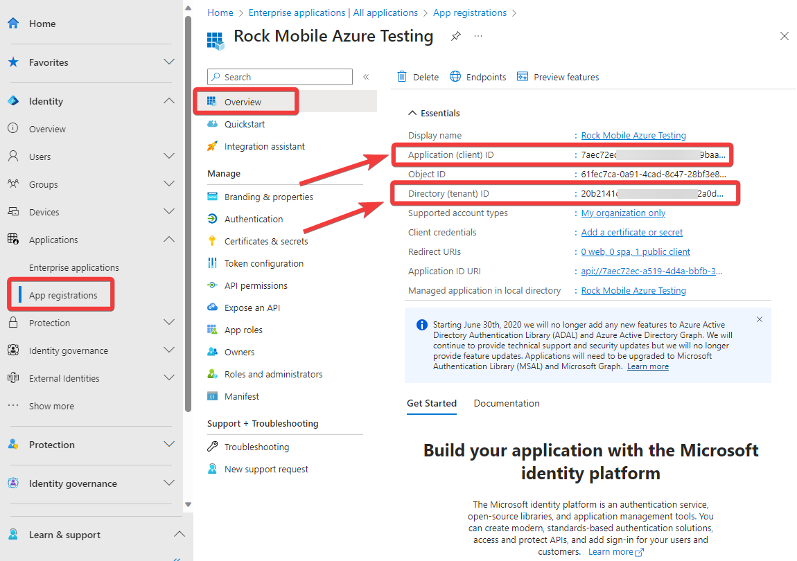Click the Manifest icon

[x=213, y=396]
